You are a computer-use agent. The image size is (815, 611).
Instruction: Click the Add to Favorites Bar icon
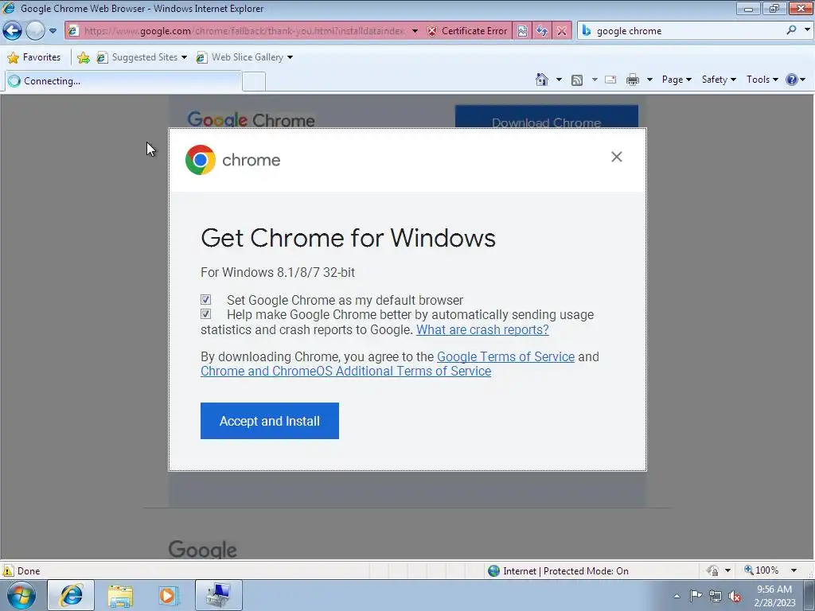[x=83, y=57]
